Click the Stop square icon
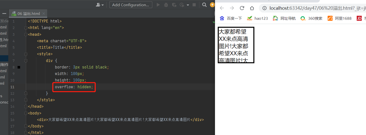 point(194,5)
